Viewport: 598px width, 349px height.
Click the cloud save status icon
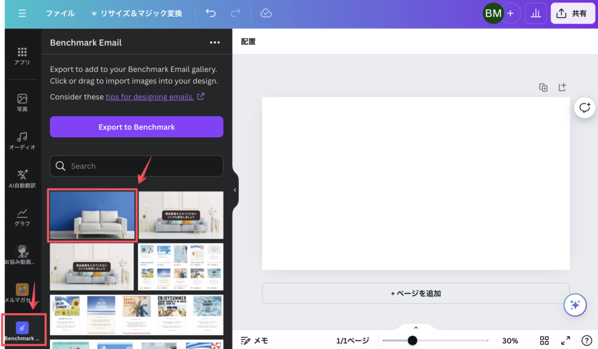coord(266,13)
